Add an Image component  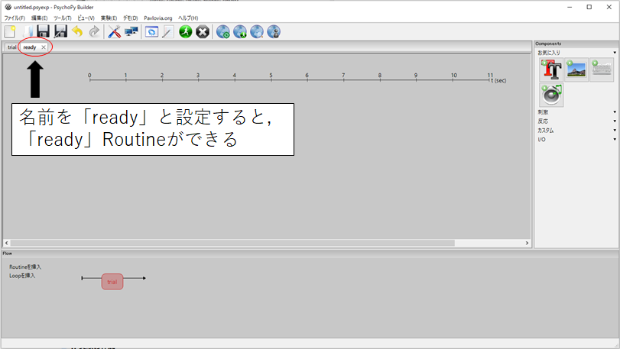pyautogui.click(x=576, y=69)
